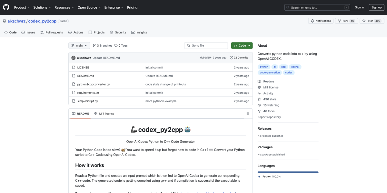Open the Tags icon showing 0 Tags
The height and width of the screenshot is (193, 387).
[117, 45]
